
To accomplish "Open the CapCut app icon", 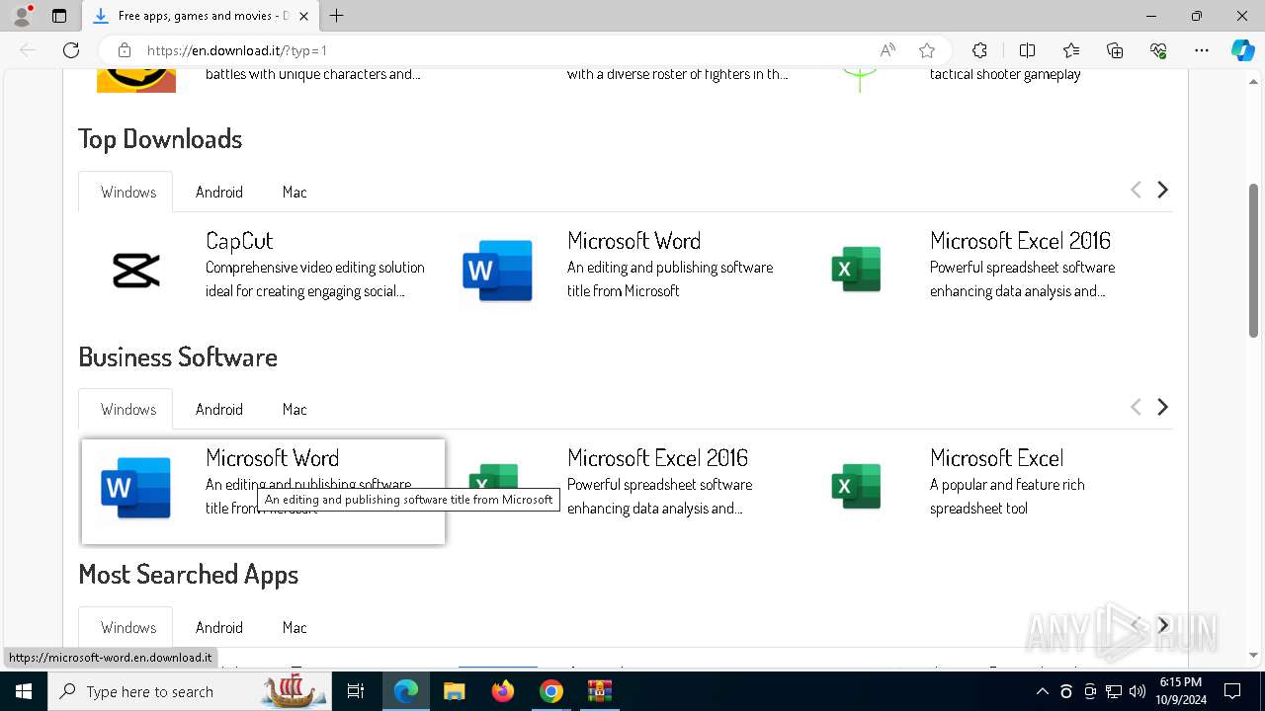I will click(136, 270).
